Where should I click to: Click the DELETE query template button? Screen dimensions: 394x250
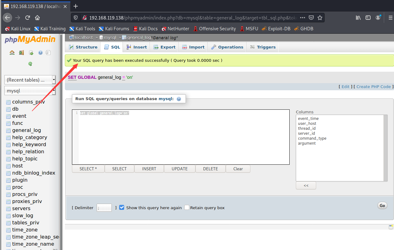click(x=211, y=169)
